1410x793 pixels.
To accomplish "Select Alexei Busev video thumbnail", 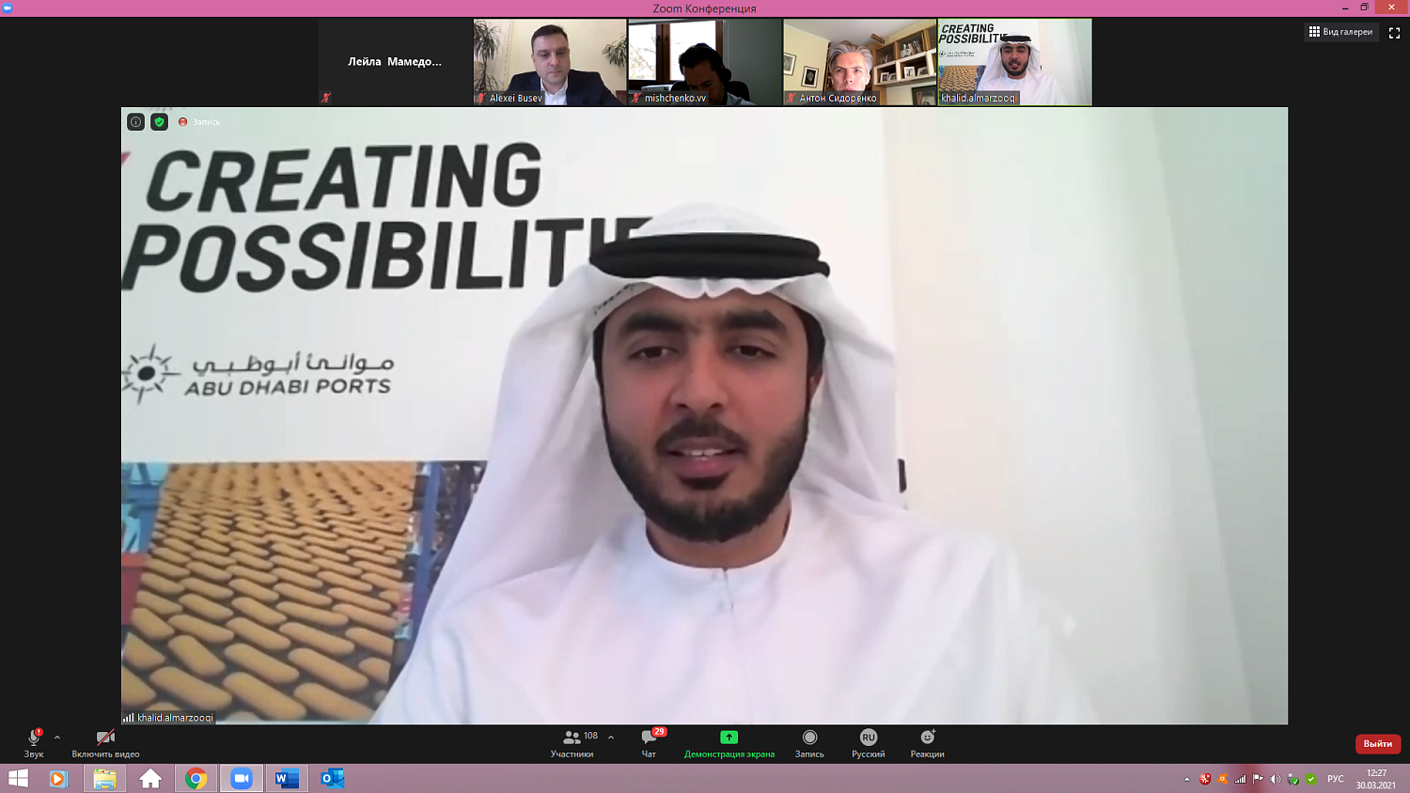I will point(550,62).
